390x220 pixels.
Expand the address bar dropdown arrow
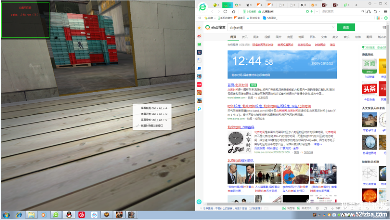click(x=317, y=11)
